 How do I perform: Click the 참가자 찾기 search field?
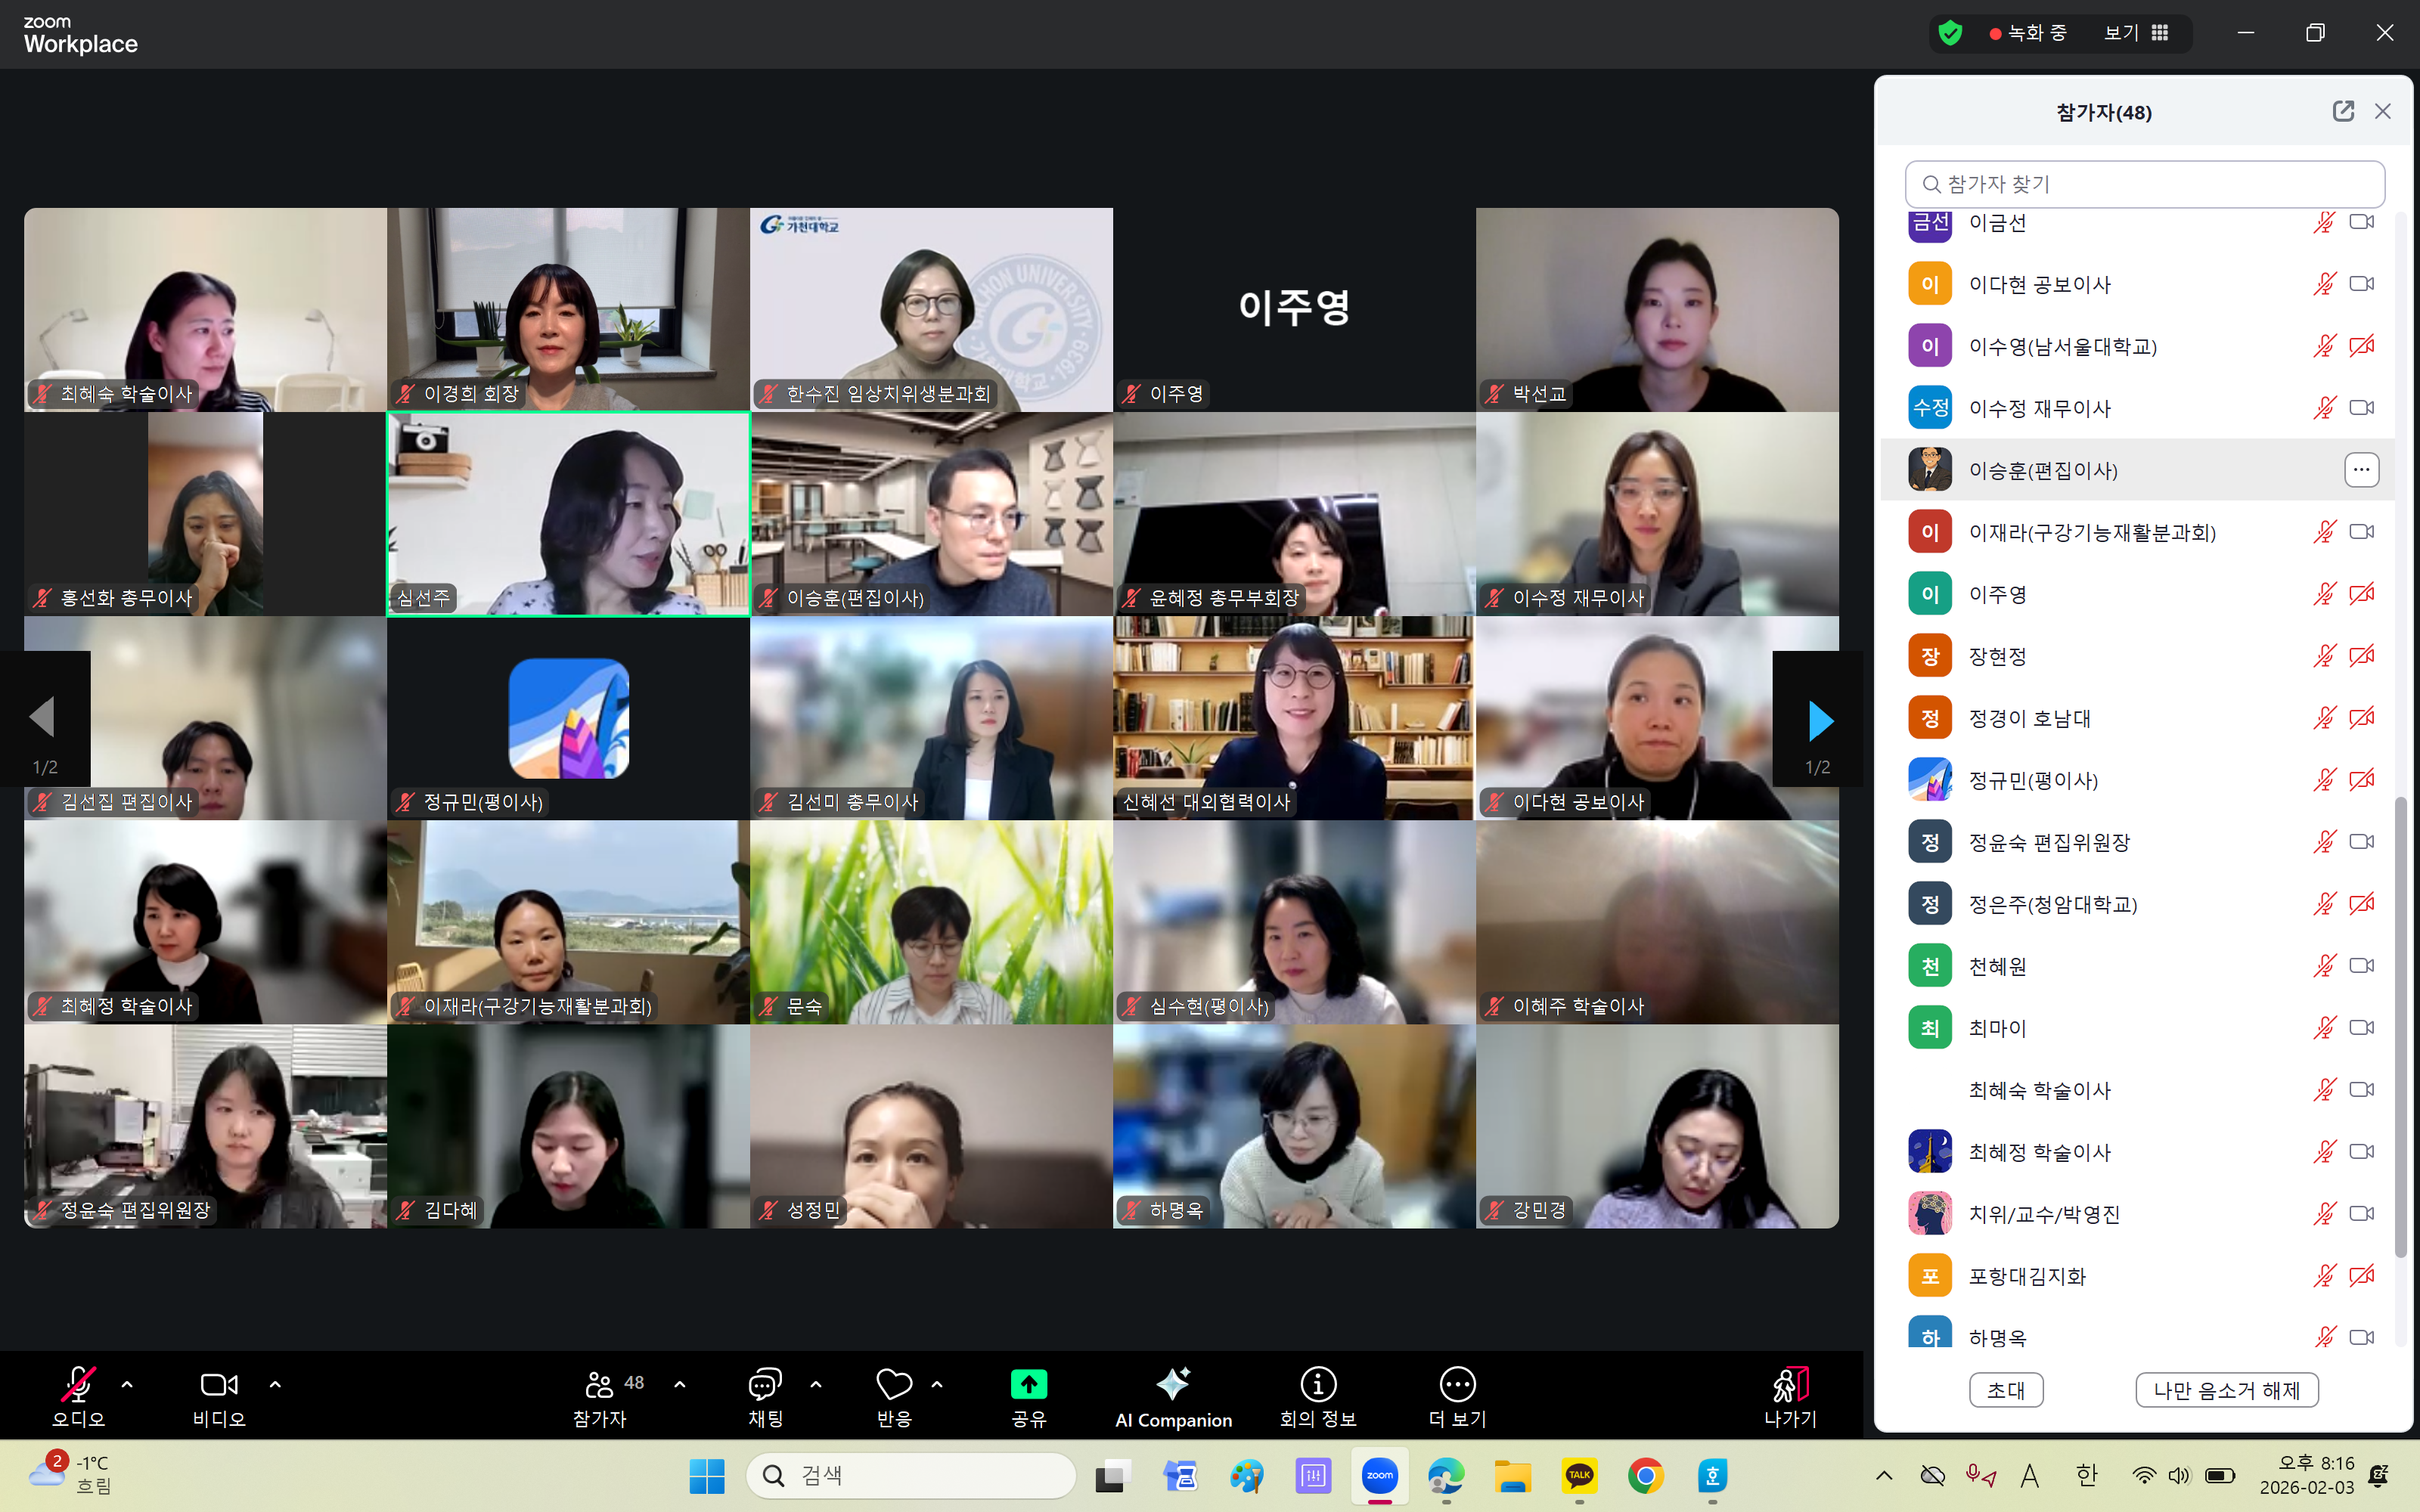2145,184
